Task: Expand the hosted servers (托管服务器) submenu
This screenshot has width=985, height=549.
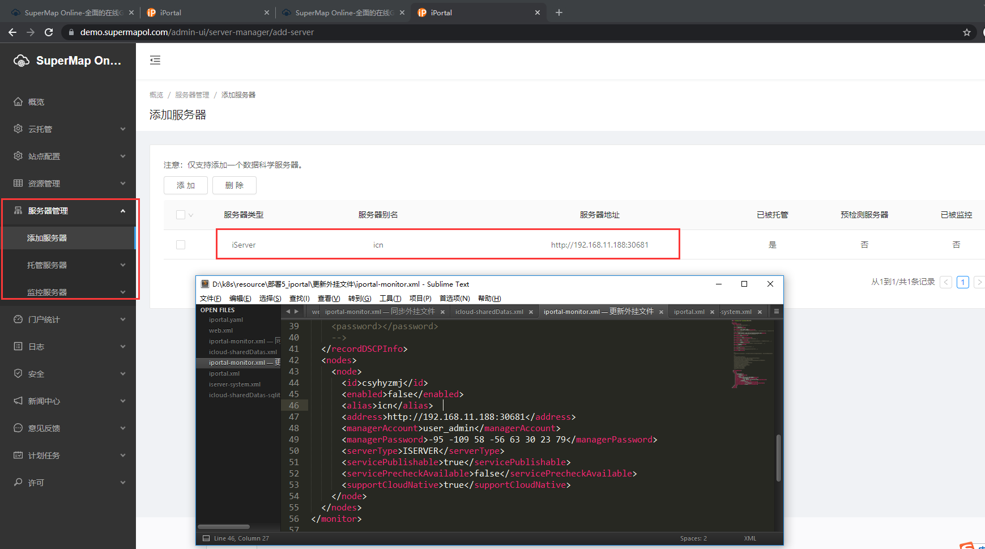Action: click(68, 265)
